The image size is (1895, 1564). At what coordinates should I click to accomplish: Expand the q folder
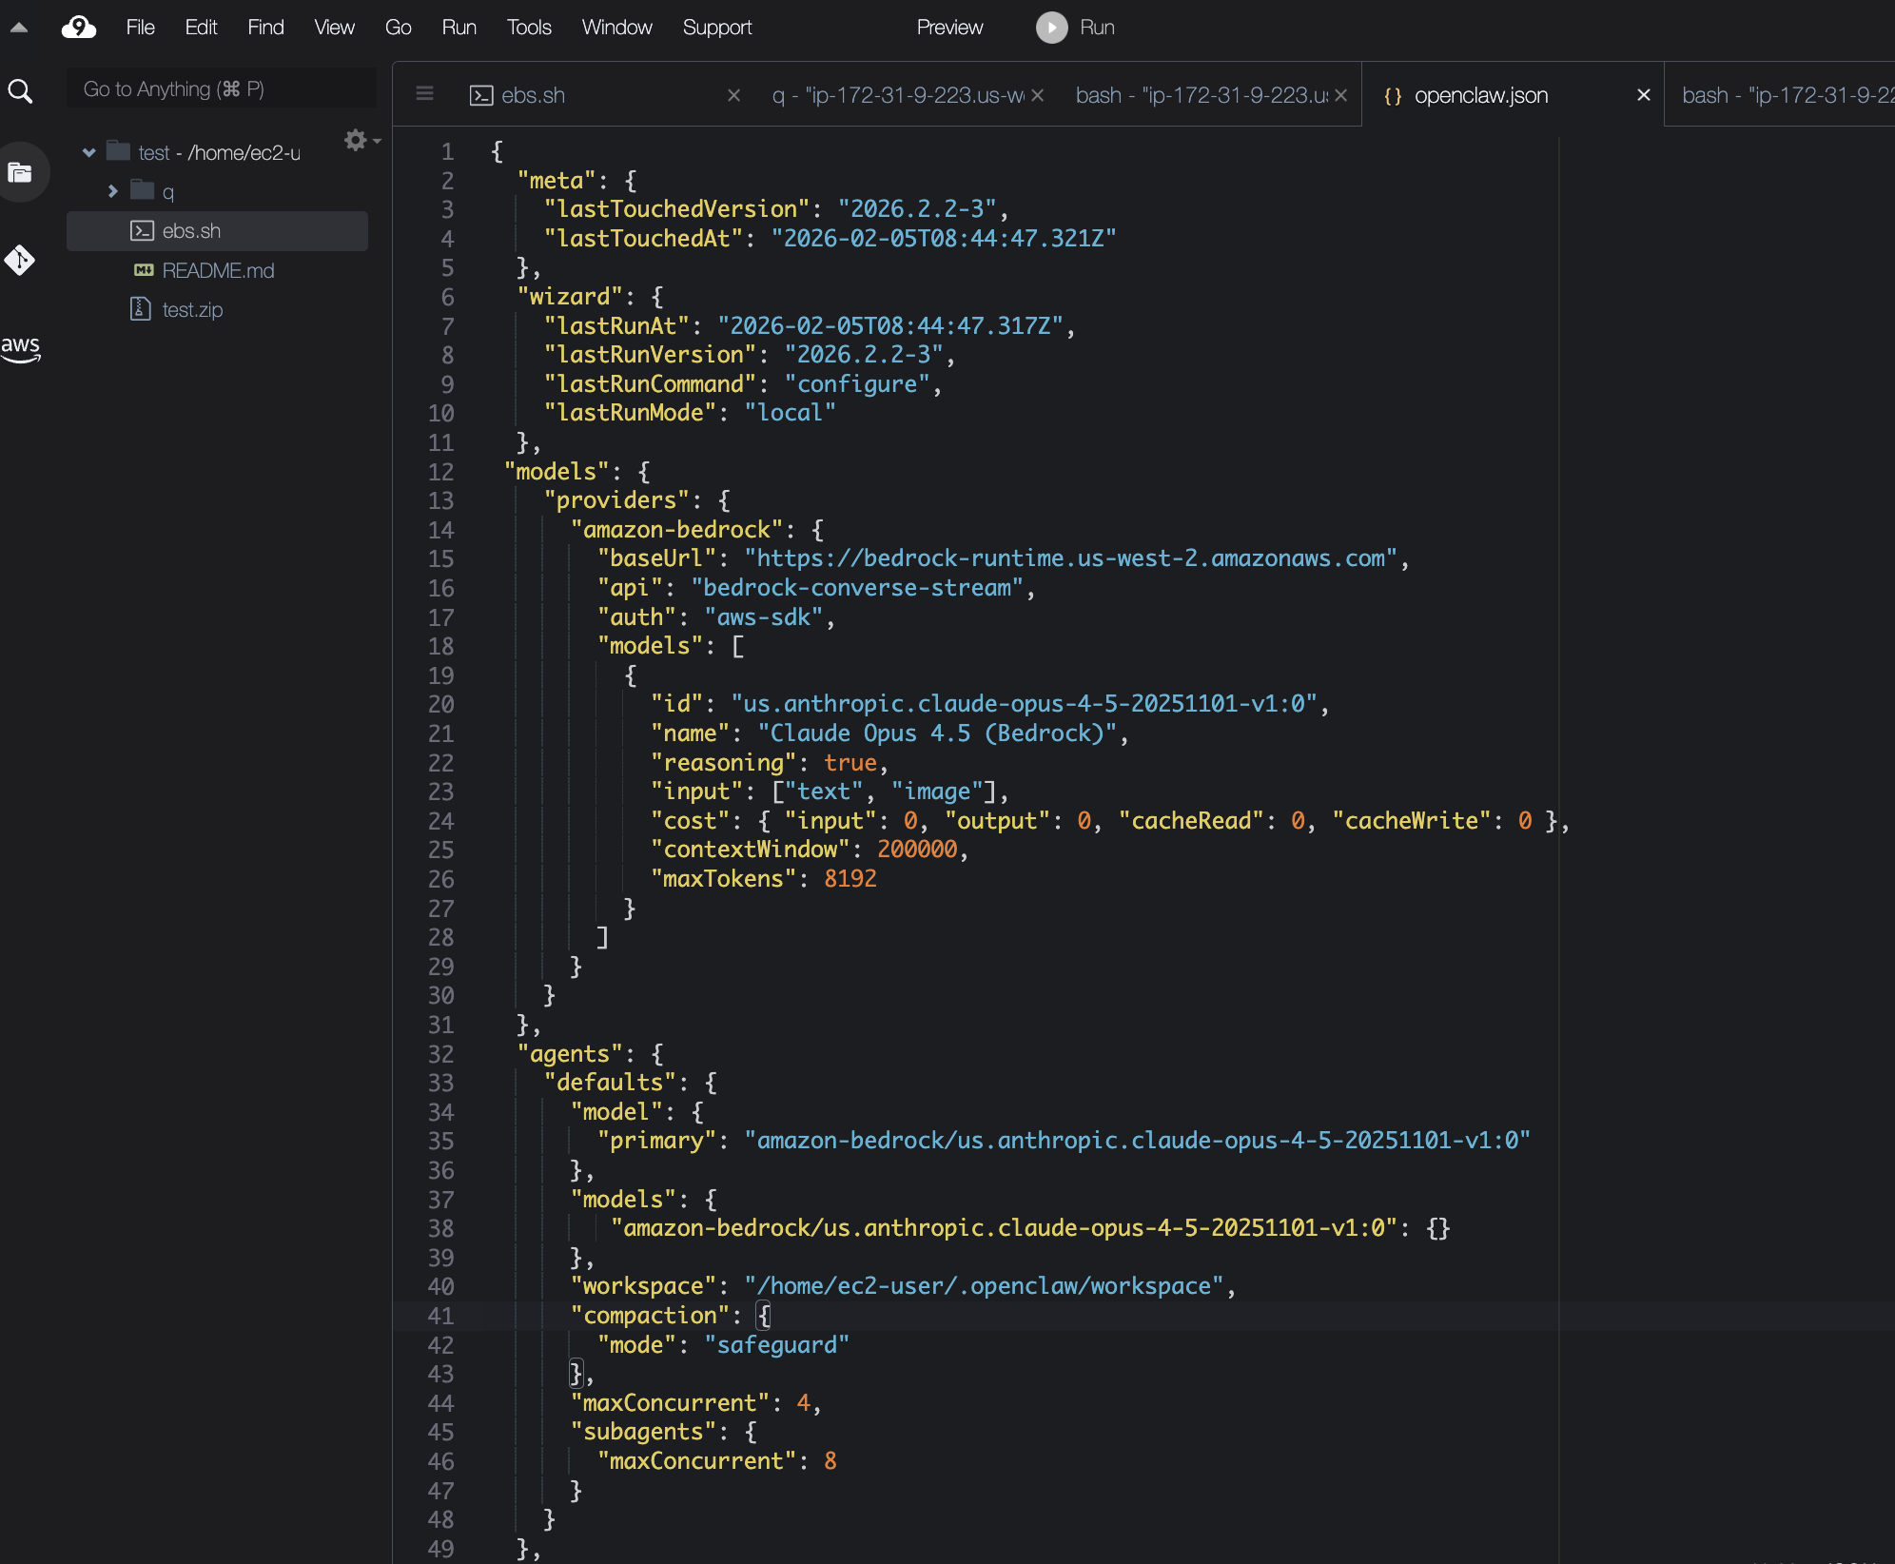click(113, 191)
